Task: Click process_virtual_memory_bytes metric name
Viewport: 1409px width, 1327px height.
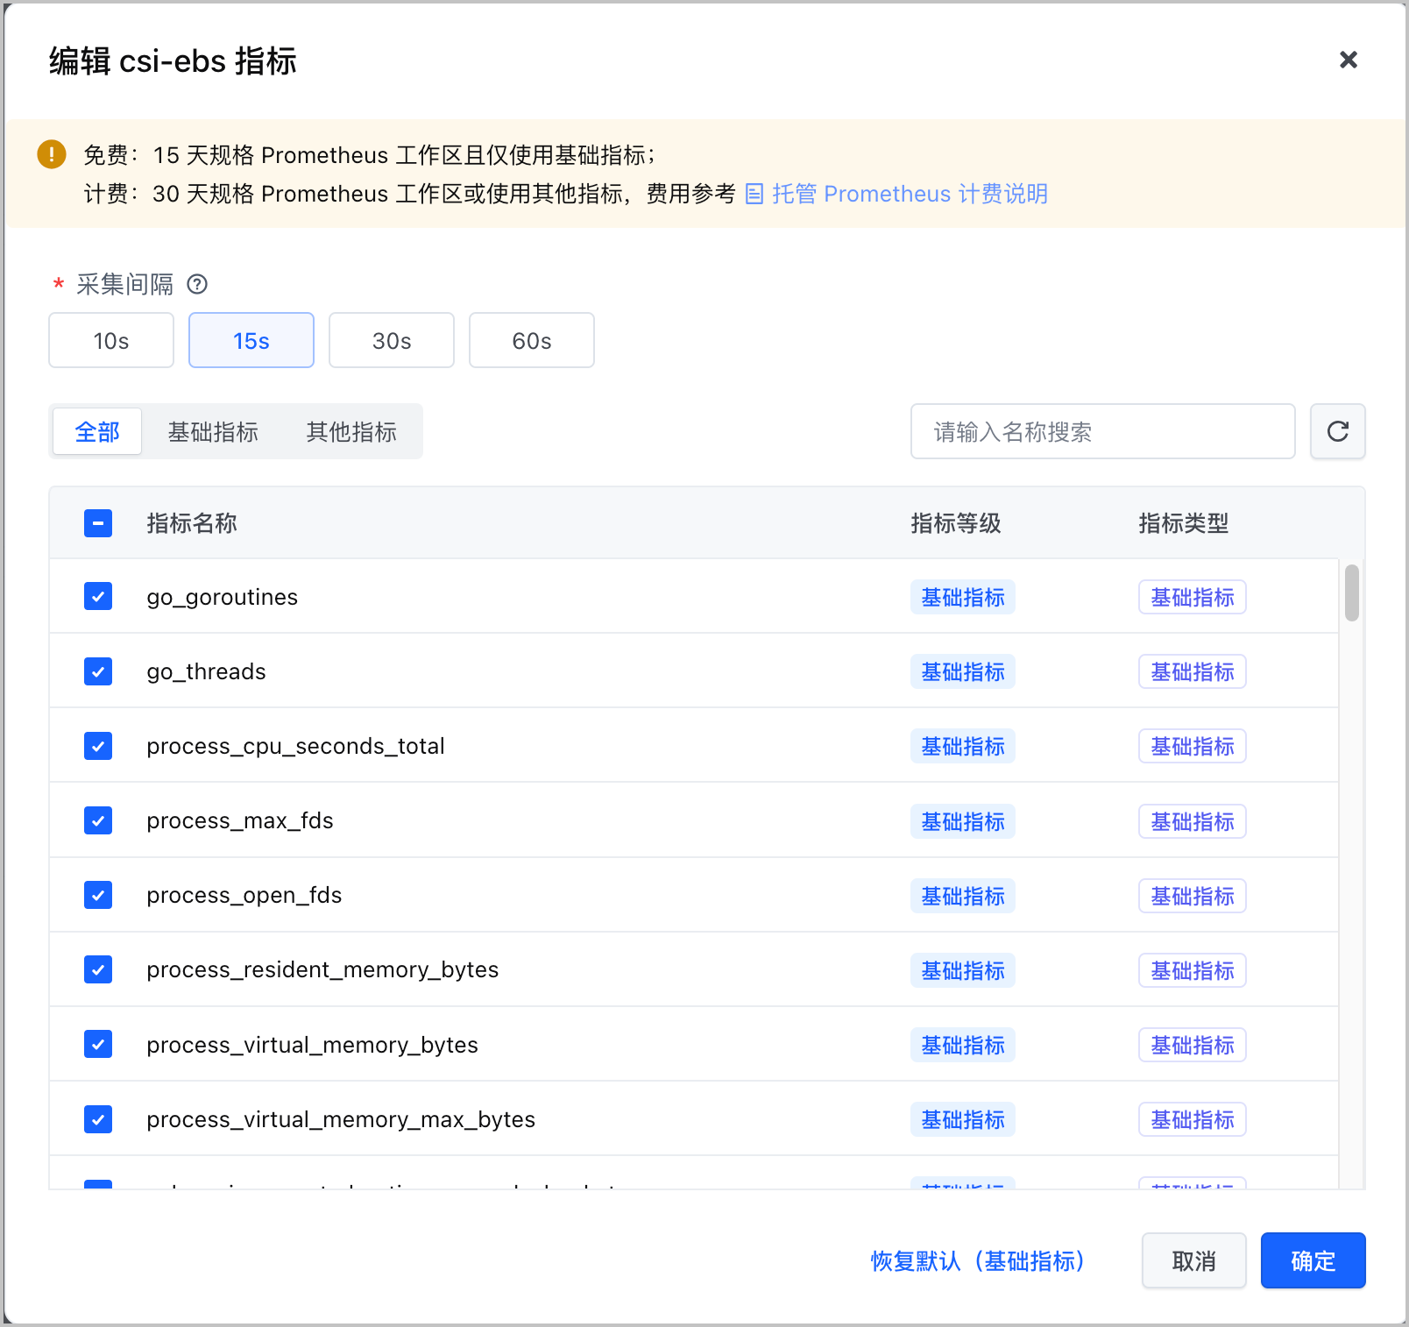Action: (x=312, y=1045)
